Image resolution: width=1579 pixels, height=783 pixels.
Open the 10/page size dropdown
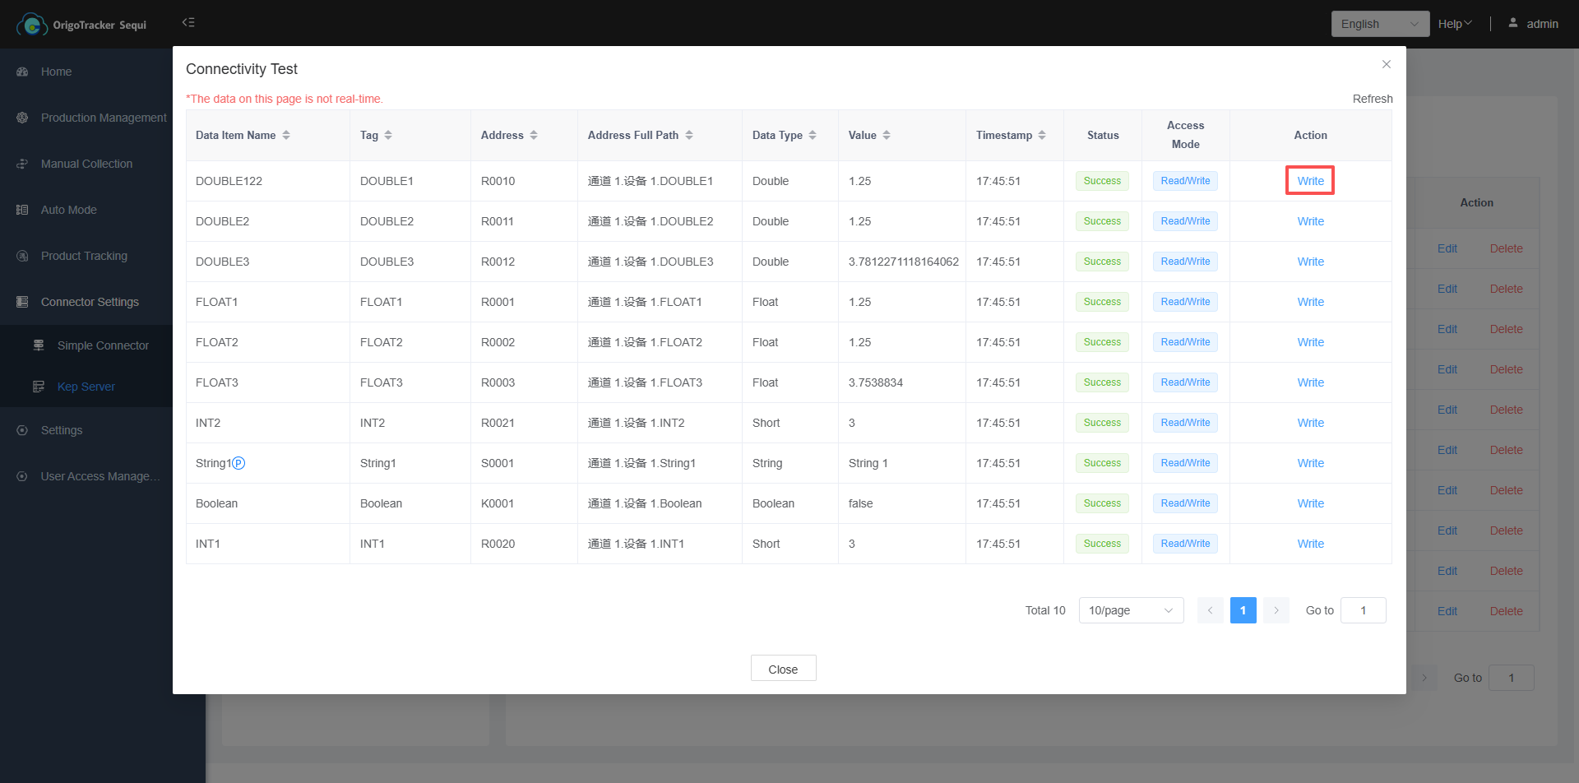(x=1130, y=610)
